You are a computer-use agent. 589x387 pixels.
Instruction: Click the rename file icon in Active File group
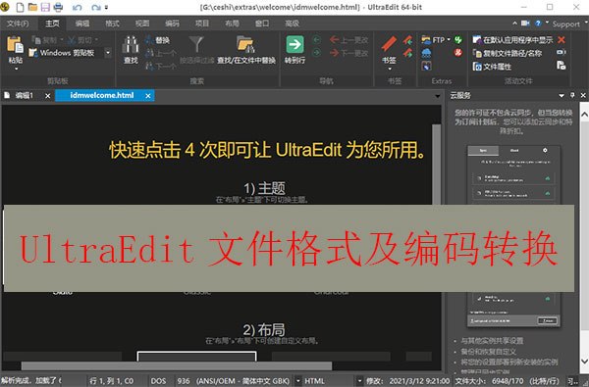[562, 52]
